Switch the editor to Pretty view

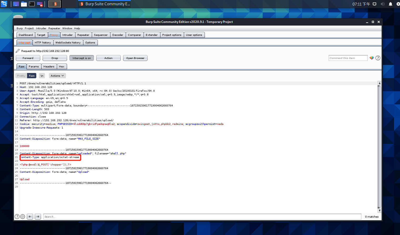21,76
